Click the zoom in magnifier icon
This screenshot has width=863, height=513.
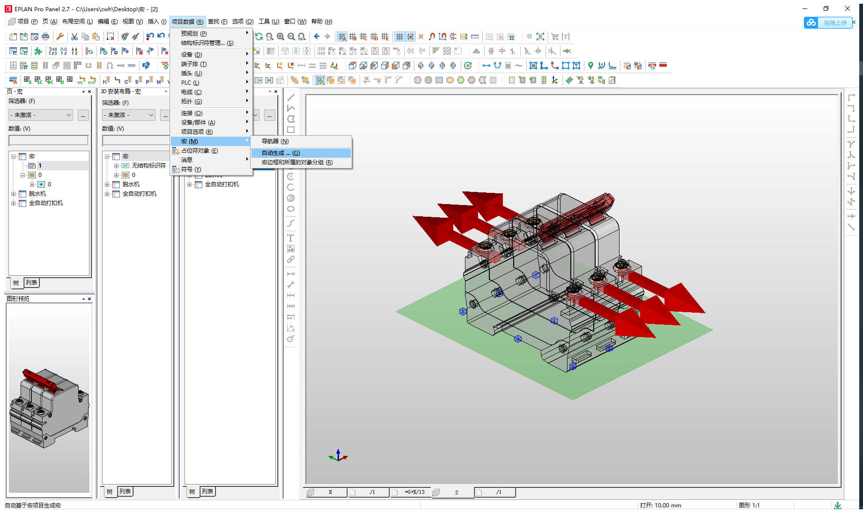280,37
